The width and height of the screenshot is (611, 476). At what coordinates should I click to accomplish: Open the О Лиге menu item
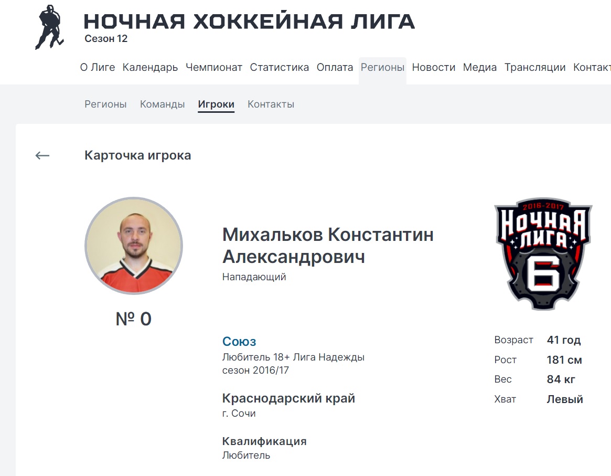coord(98,68)
